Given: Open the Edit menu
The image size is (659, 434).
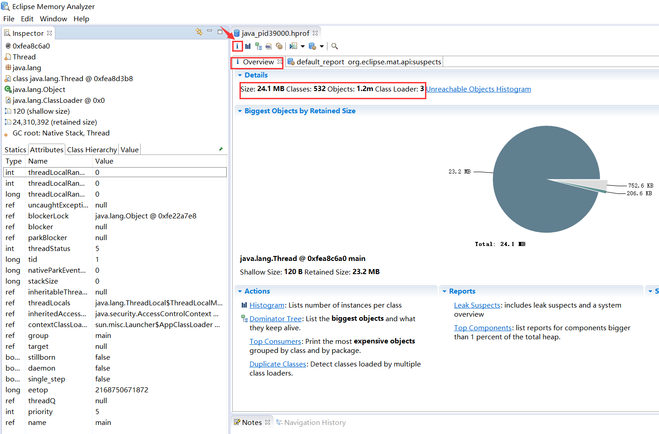Looking at the screenshot, I should click(27, 19).
